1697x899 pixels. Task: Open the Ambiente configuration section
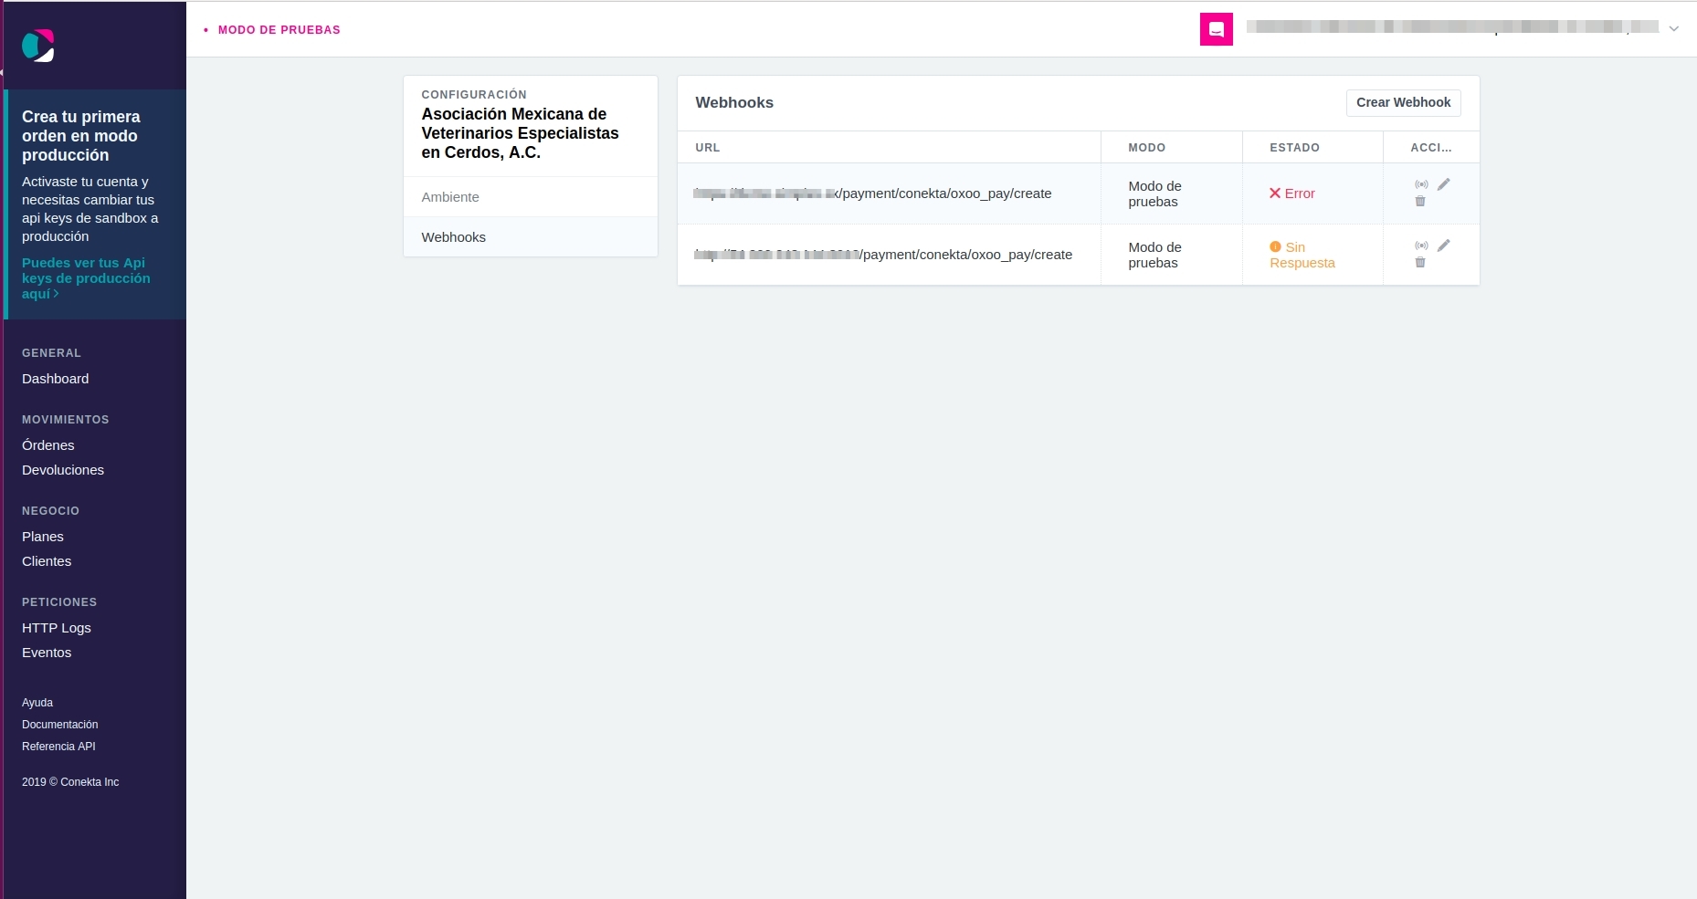click(x=531, y=197)
